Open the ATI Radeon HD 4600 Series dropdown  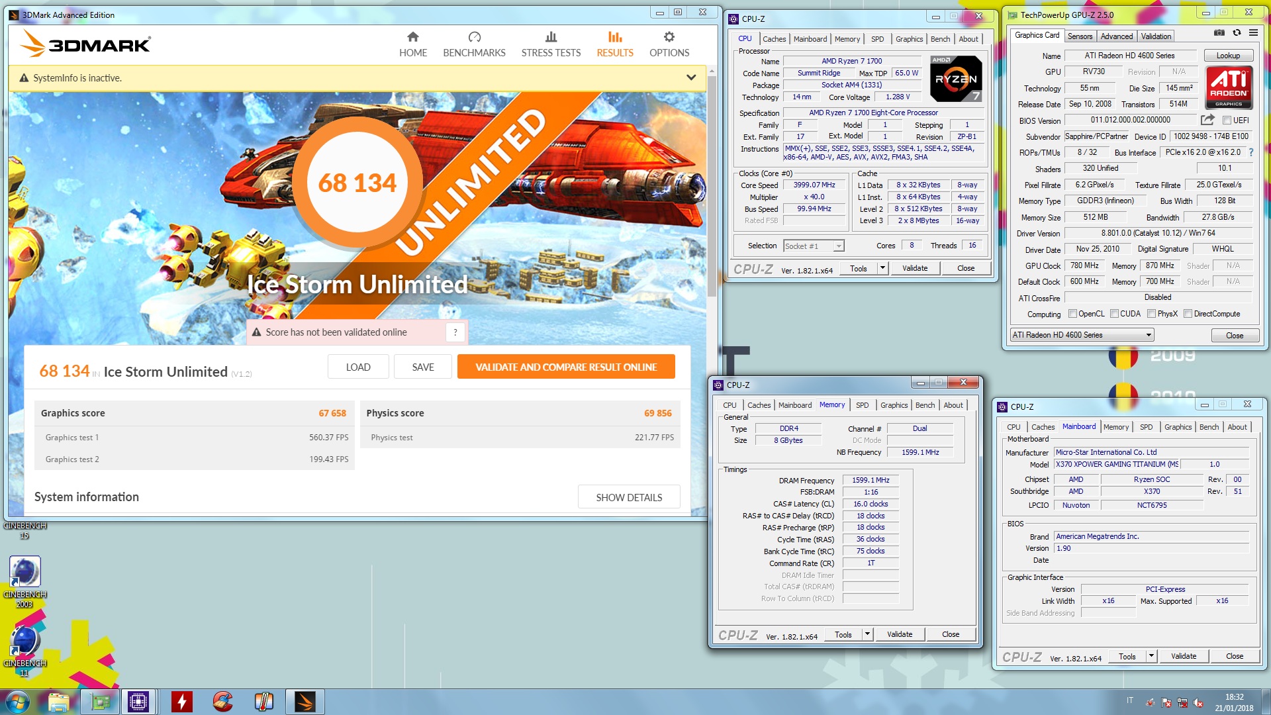[1082, 335]
